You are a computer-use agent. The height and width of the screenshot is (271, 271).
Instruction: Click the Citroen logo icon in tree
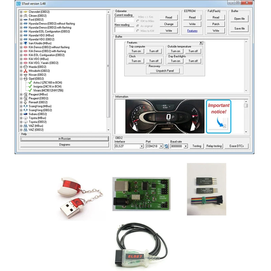click(x=25, y=16)
